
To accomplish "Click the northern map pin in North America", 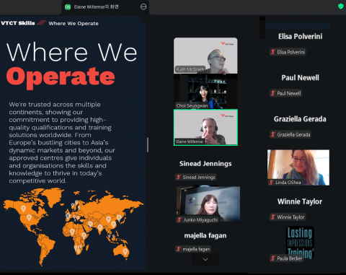I will pyautogui.click(x=23, y=209).
